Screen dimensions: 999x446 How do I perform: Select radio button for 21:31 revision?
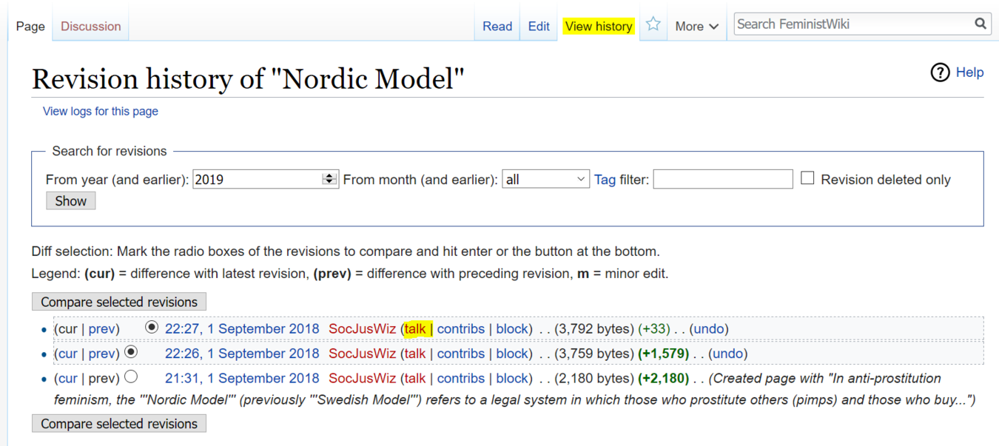point(131,376)
